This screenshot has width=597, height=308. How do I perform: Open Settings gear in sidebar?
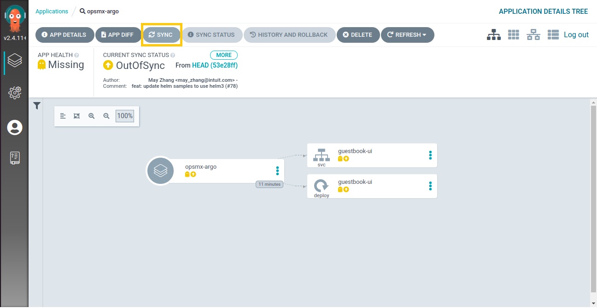pos(15,93)
